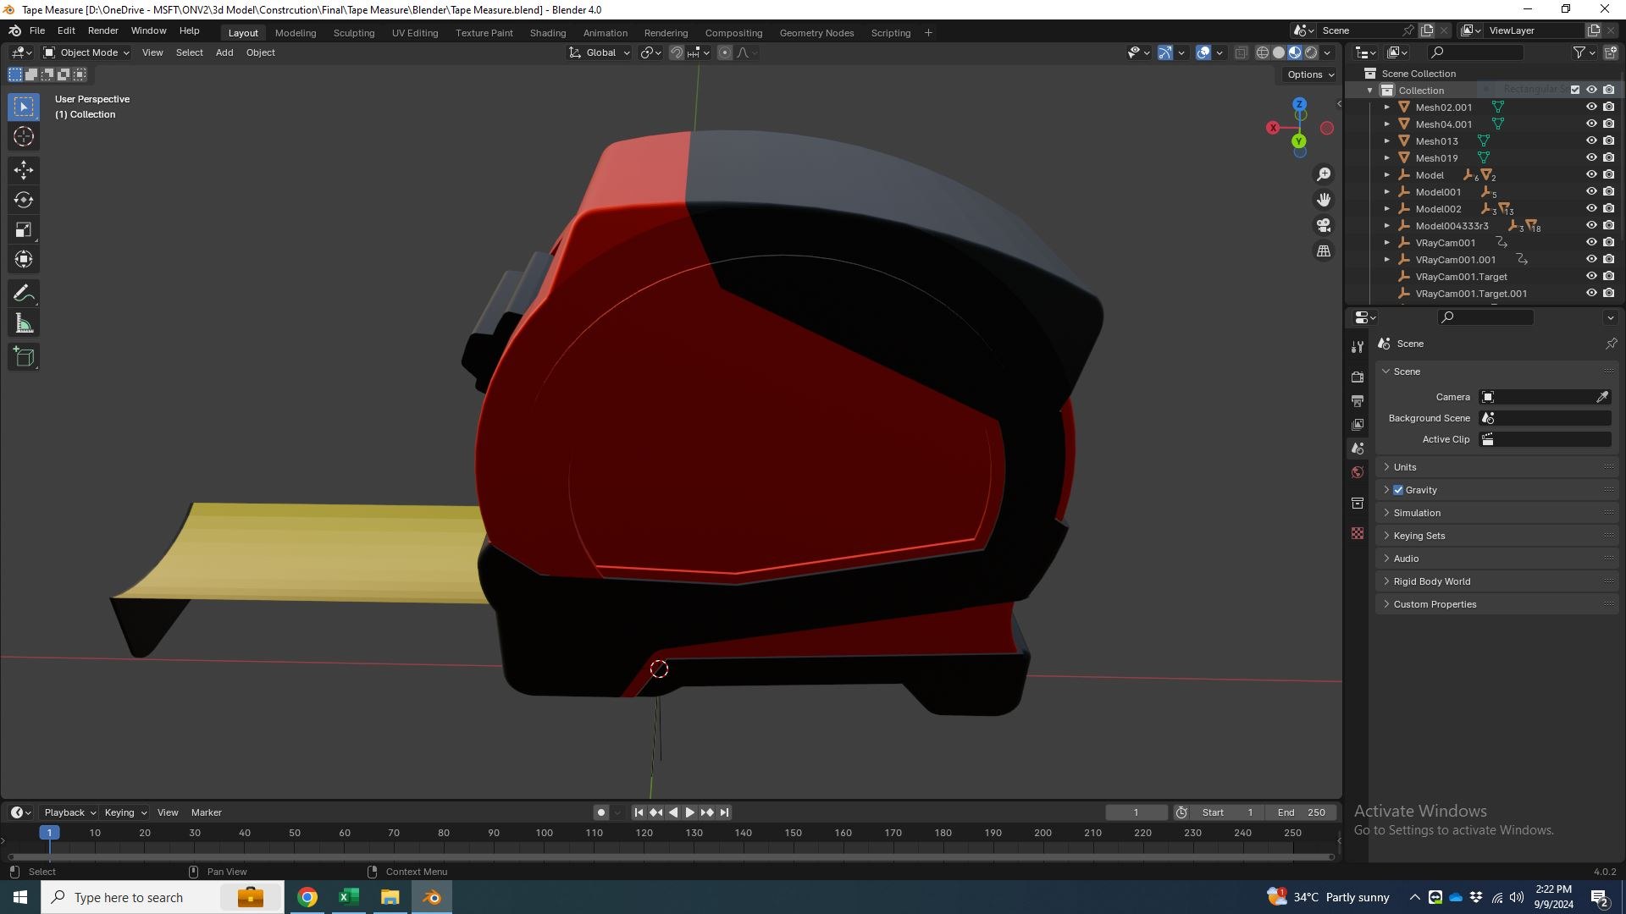Toggle camera view icon
This screenshot has height=914, width=1626.
coord(1324,225)
